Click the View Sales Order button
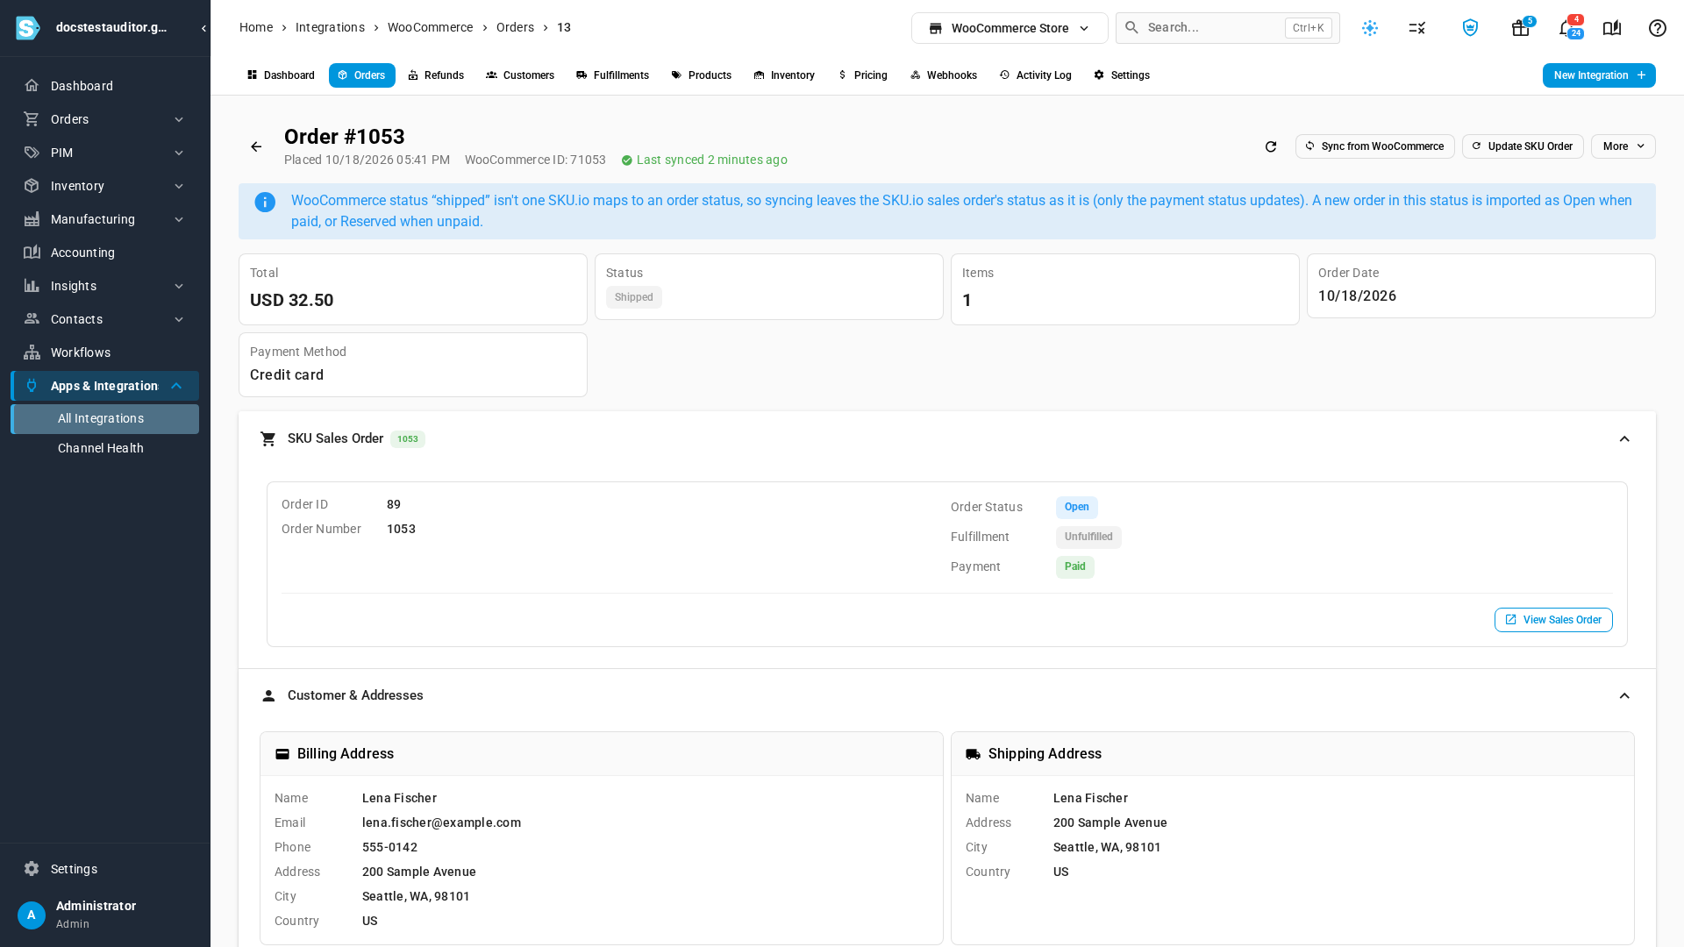This screenshot has width=1684, height=947. pyautogui.click(x=1553, y=620)
